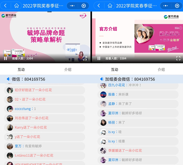Pause the left video showing 3364 viewers
Screen dimensions: 183x165
tap(5, 58)
